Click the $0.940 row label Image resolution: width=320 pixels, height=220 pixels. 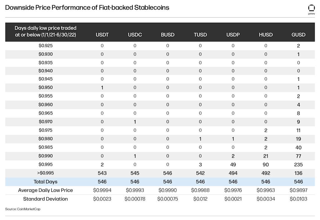pos(45,71)
